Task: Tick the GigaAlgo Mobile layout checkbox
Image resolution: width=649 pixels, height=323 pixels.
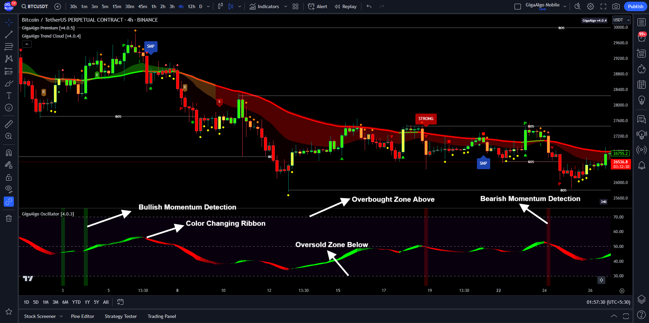Action: point(518,6)
